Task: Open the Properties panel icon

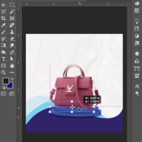Action: 137,76
